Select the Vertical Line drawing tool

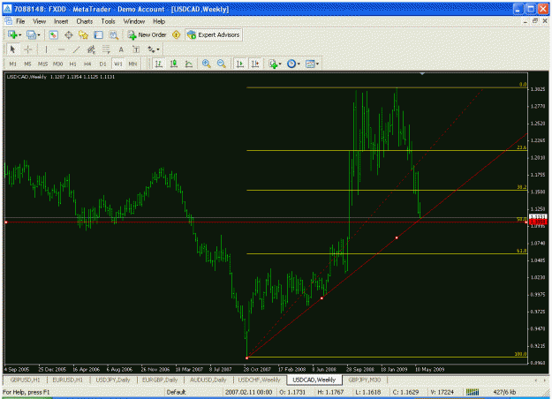[46, 49]
